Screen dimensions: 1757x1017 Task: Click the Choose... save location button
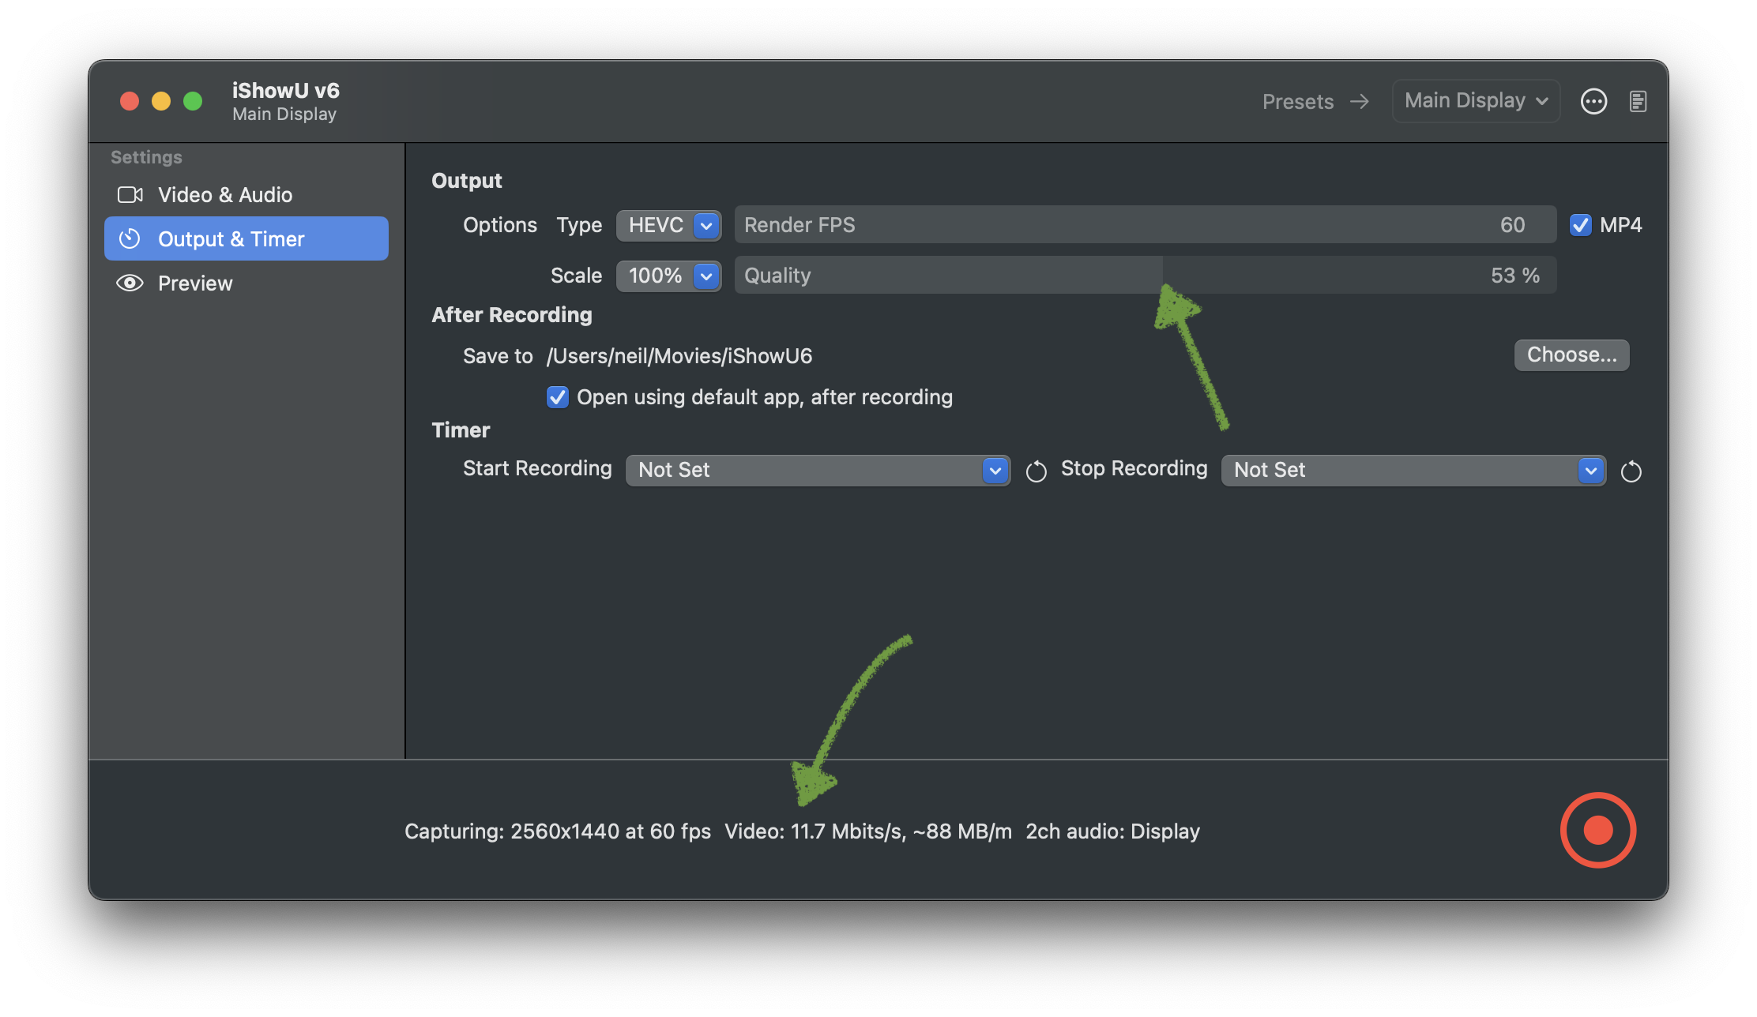(x=1571, y=355)
